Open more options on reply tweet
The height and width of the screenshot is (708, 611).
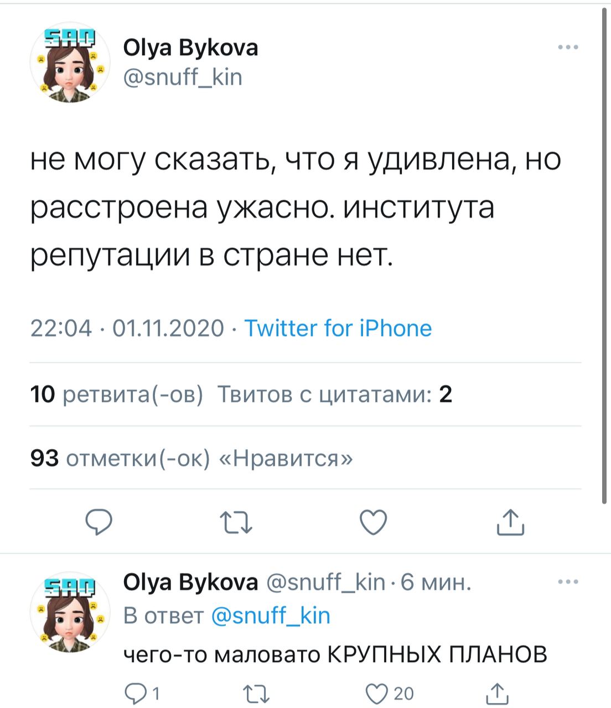(x=568, y=582)
